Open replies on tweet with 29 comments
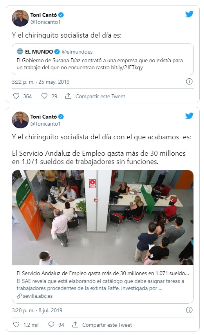Viewport: 204px width, 335px height. pyautogui.click(x=44, y=96)
